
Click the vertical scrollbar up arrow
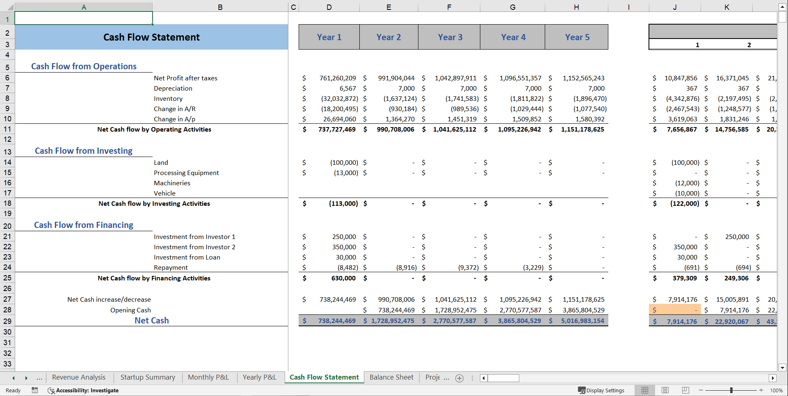782,7
